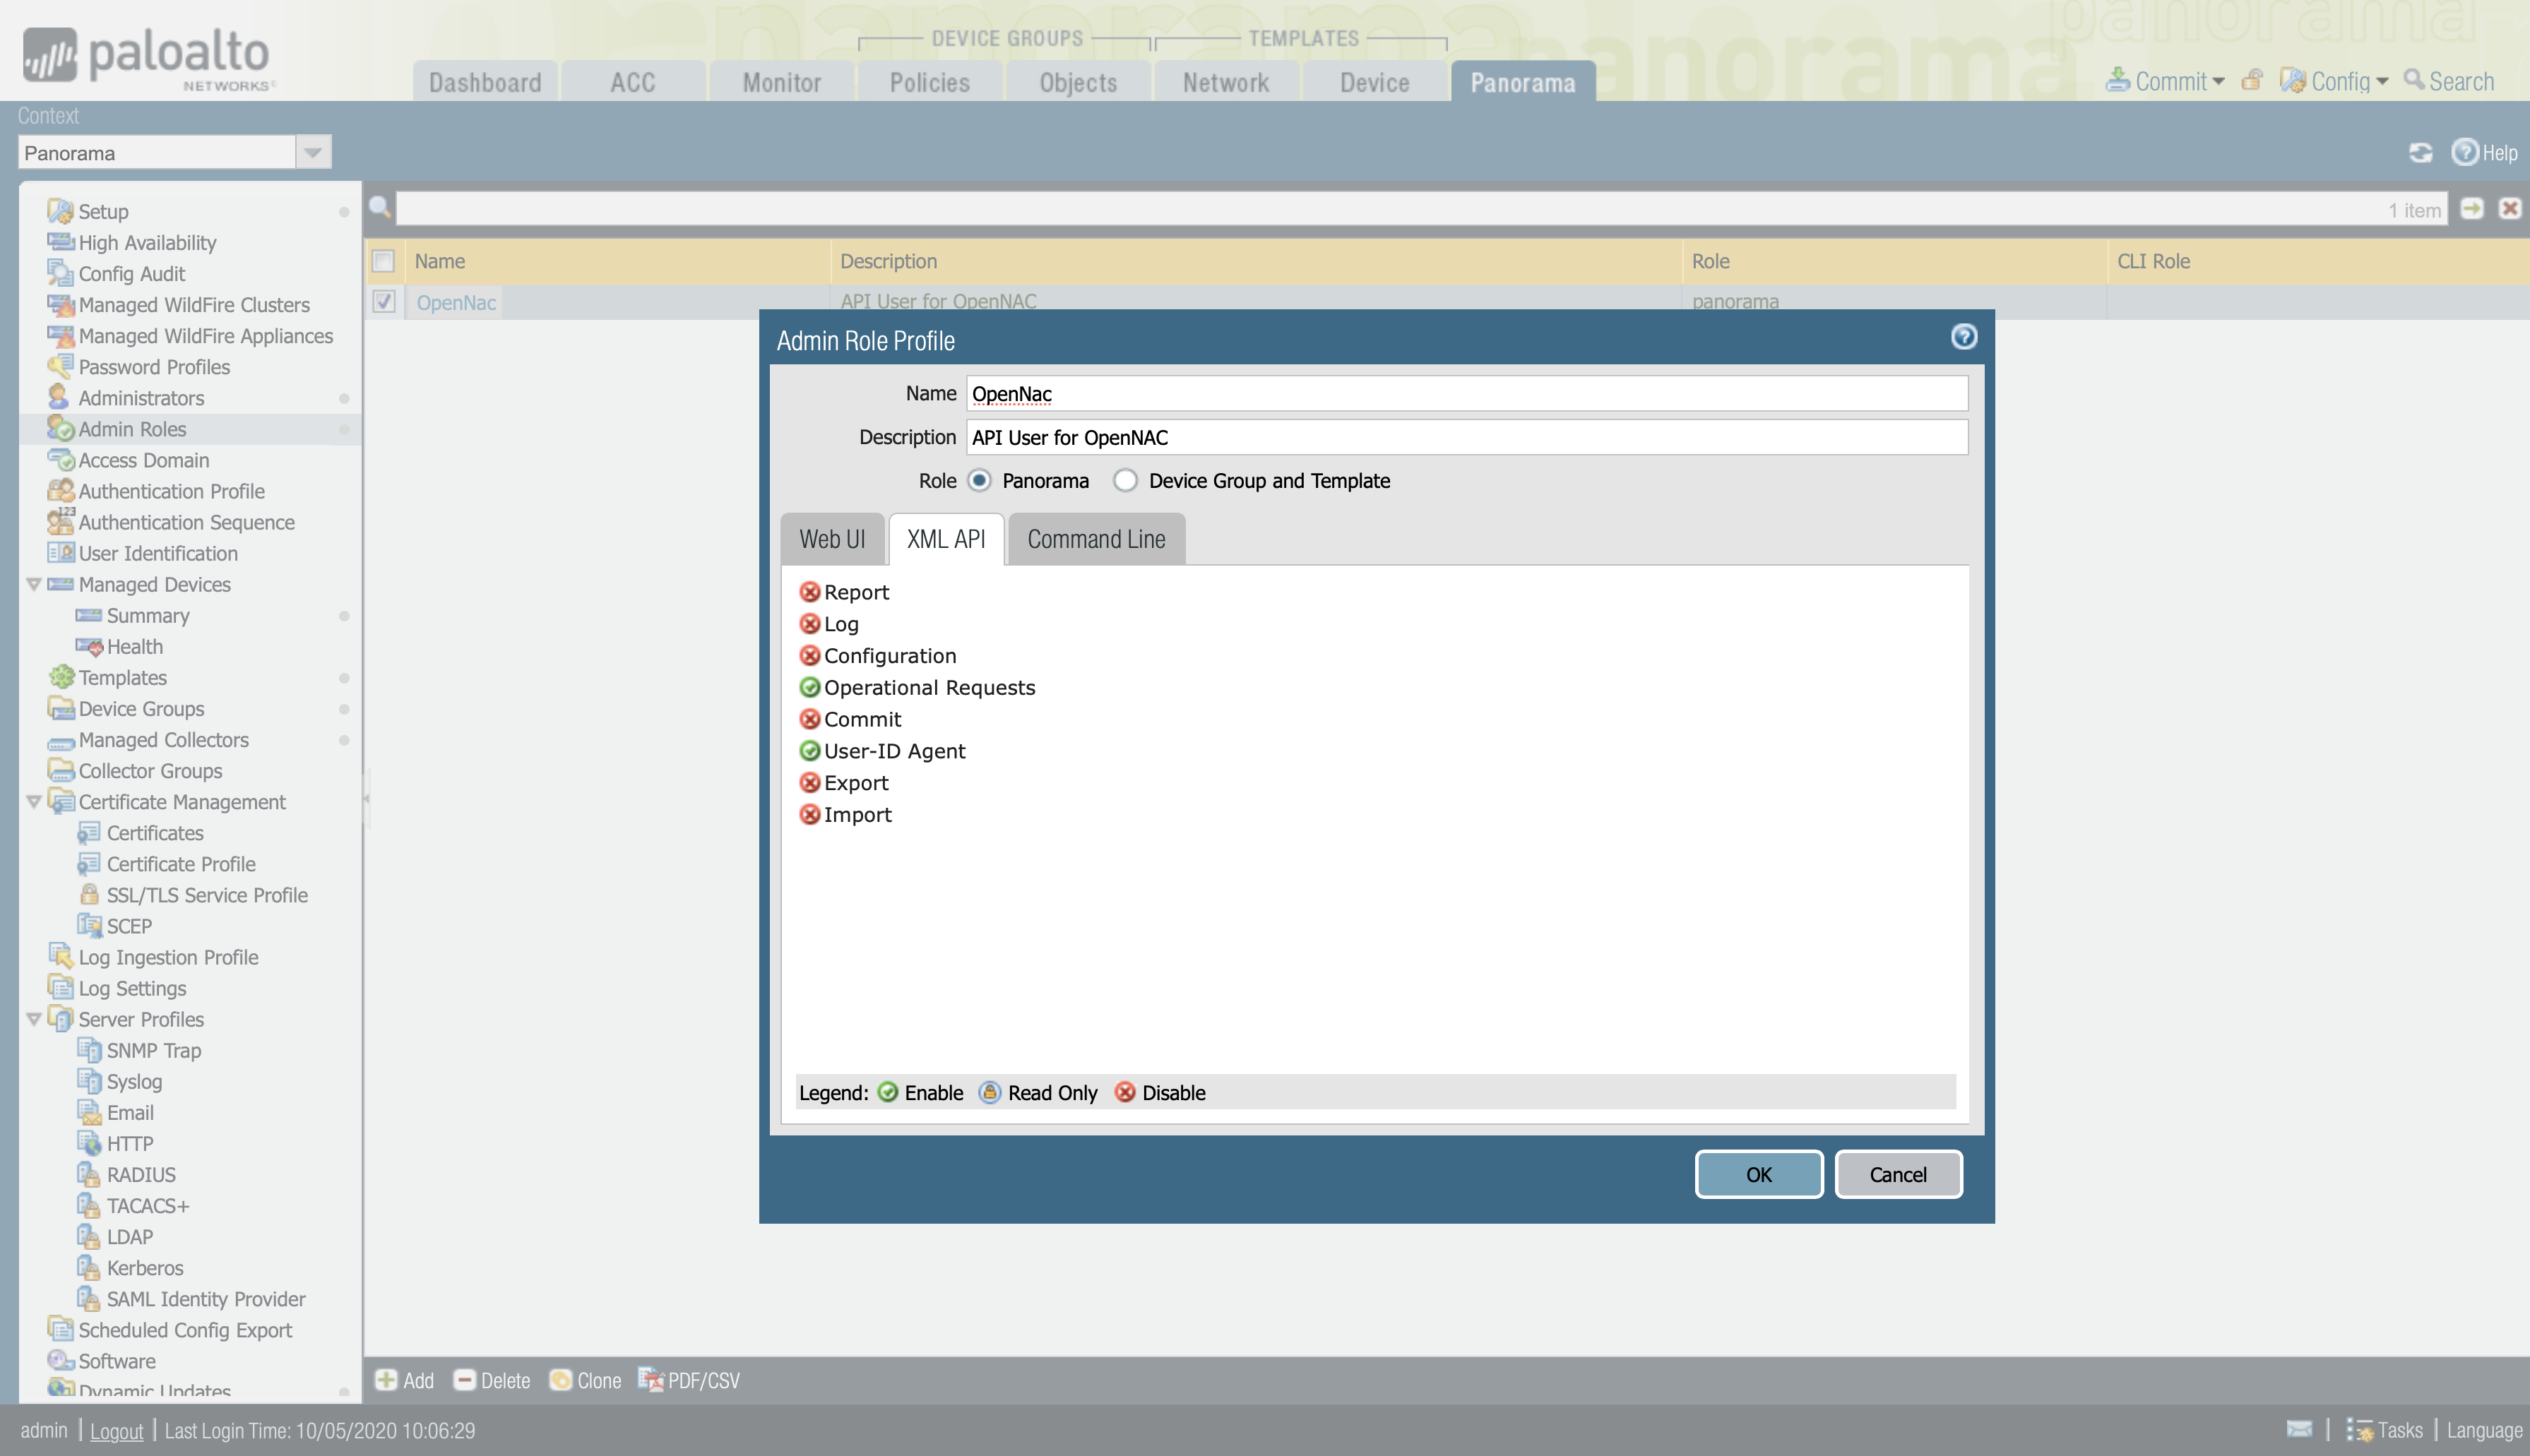Uncheck the OpenNac row checkbox
The image size is (2530, 1456).
(384, 301)
